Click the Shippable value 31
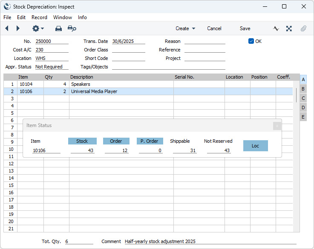Screen dimensions: 314x249 (x=184, y=150)
